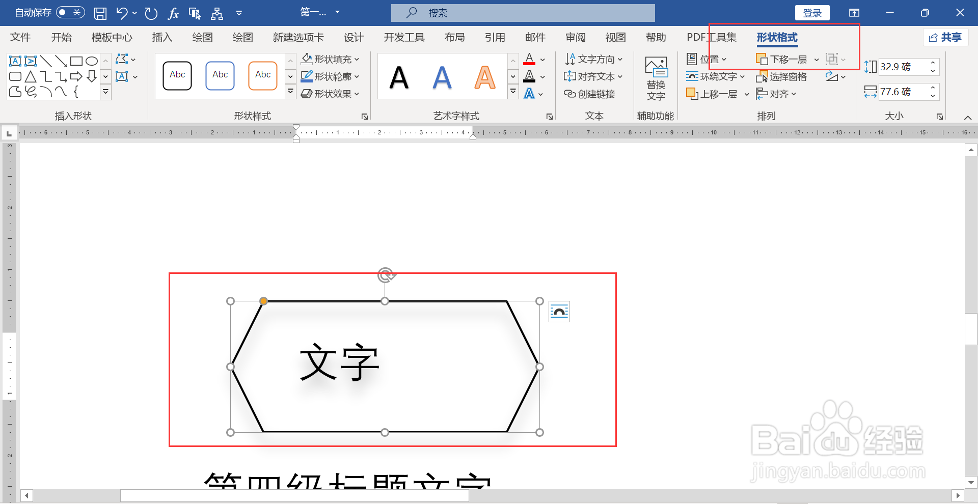
Task: Click the alt text 替换文字 button
Action: pyautogui.click(x=656, y=79)
